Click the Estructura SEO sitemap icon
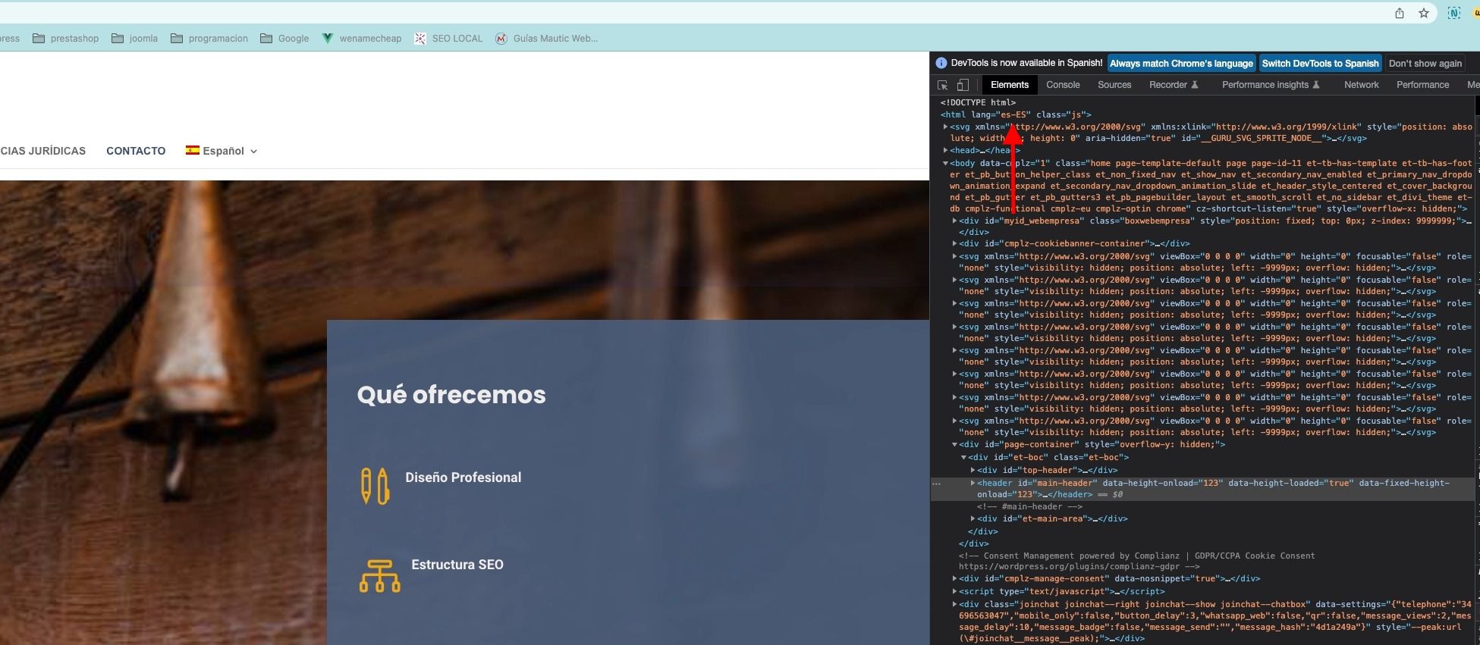 tap(379, 576)
